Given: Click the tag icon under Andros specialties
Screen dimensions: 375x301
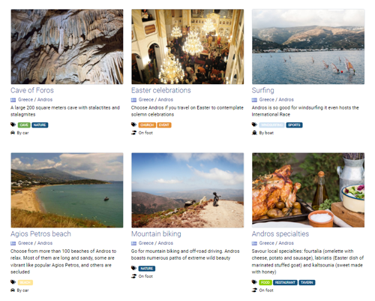Looking at the screenshot, I should [x=254, y=282].
